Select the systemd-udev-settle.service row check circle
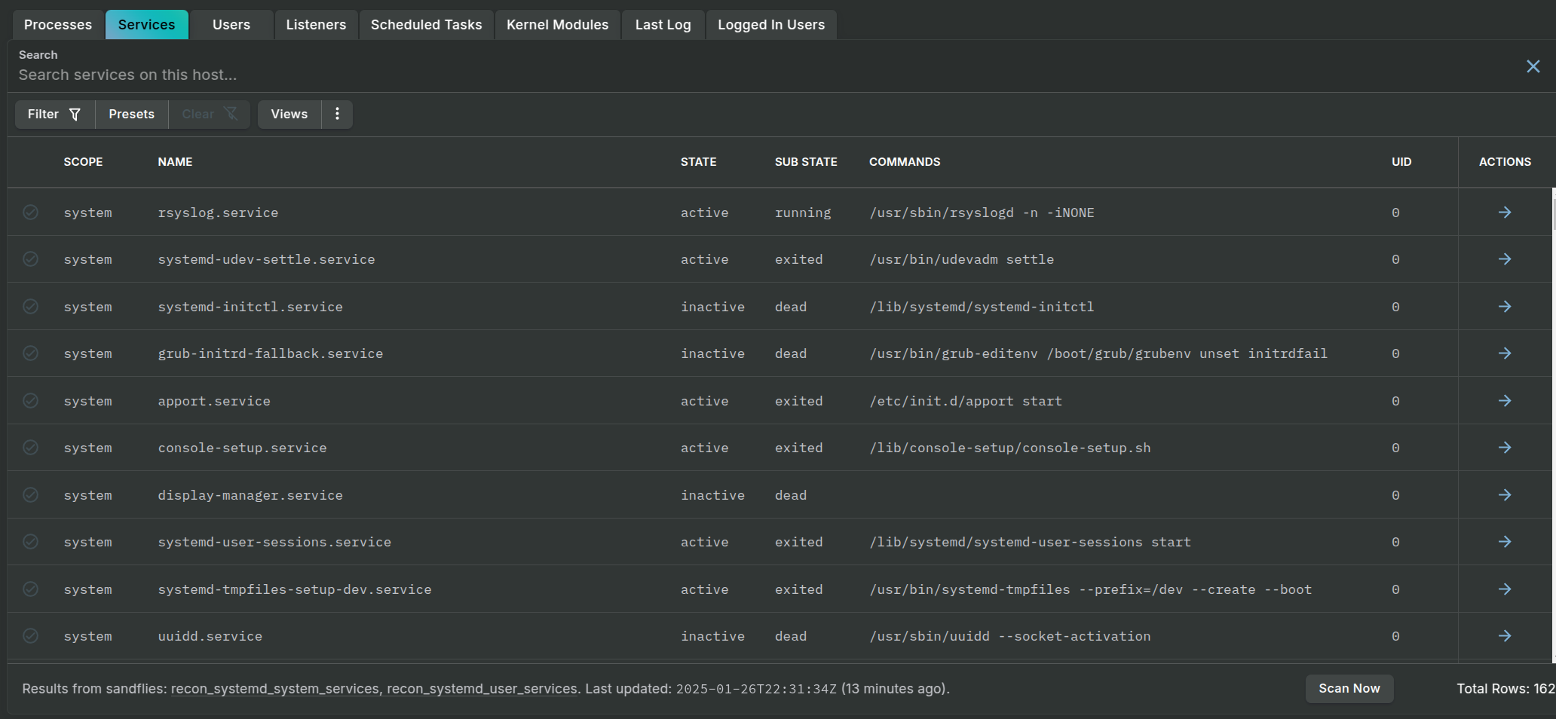 pyautogui.click(x=30, y=259)
